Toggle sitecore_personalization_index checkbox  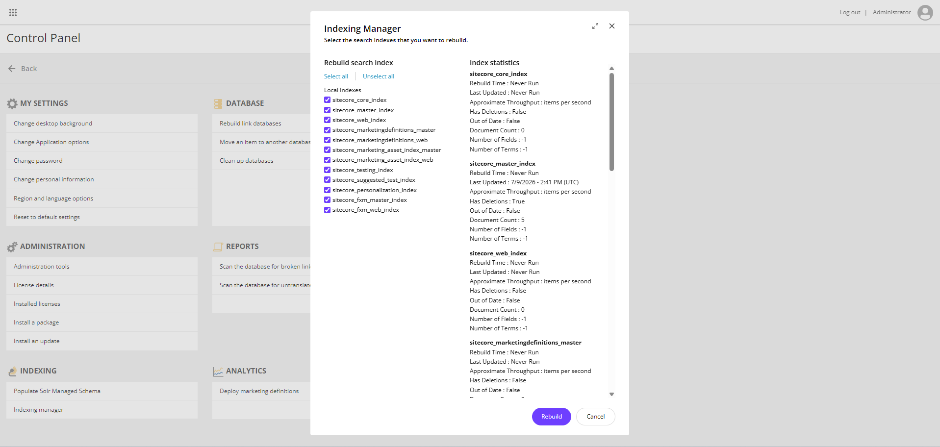327,190
